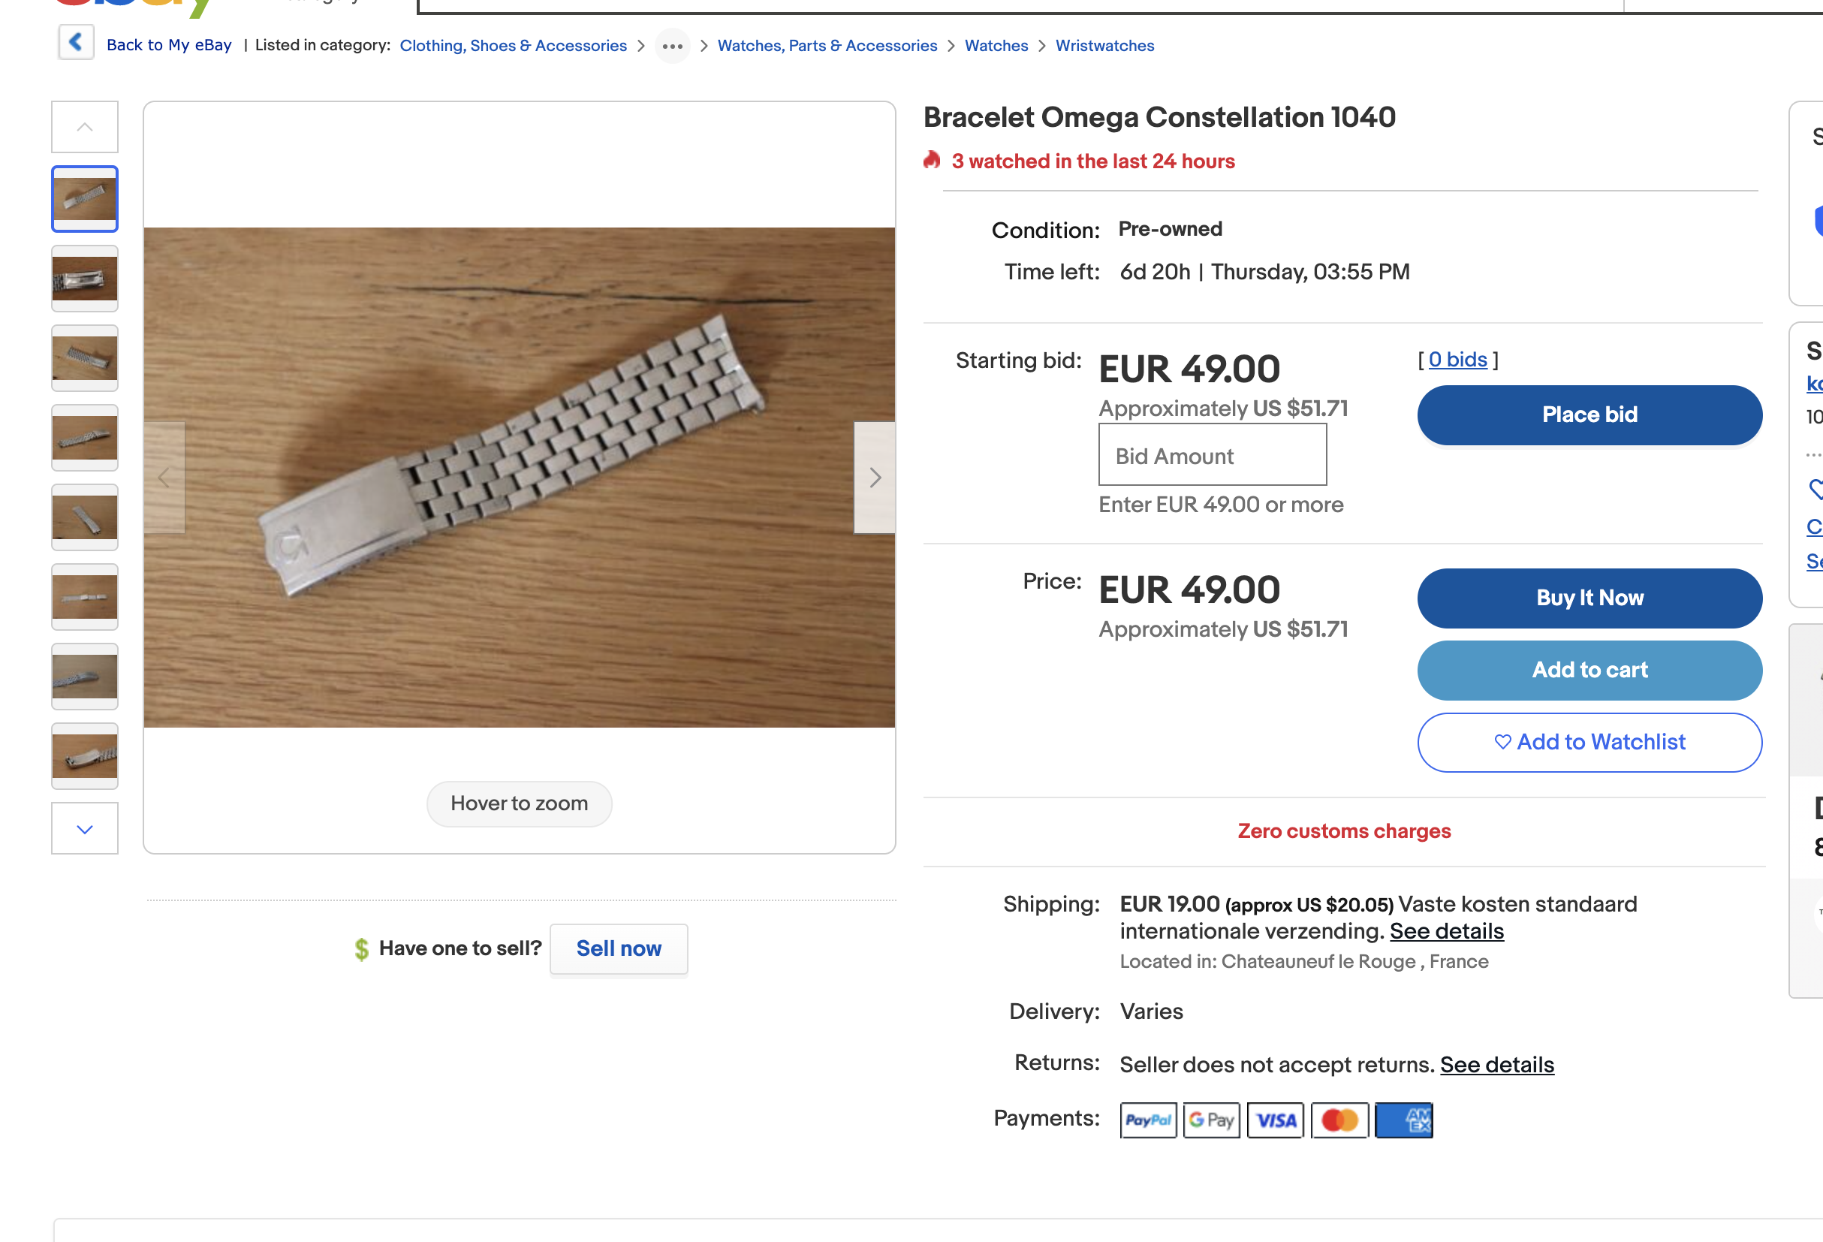Click the Sell now button
Screen dimensions: 1823x1242
pyautogui.click(x=618, y=948)
